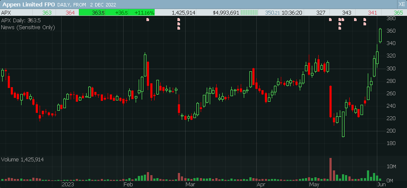This screenshot has height=188, width=407.
Task: Click the DAILY, FROM 2 DEC 2022 period label
Action: tap(87, 5)
